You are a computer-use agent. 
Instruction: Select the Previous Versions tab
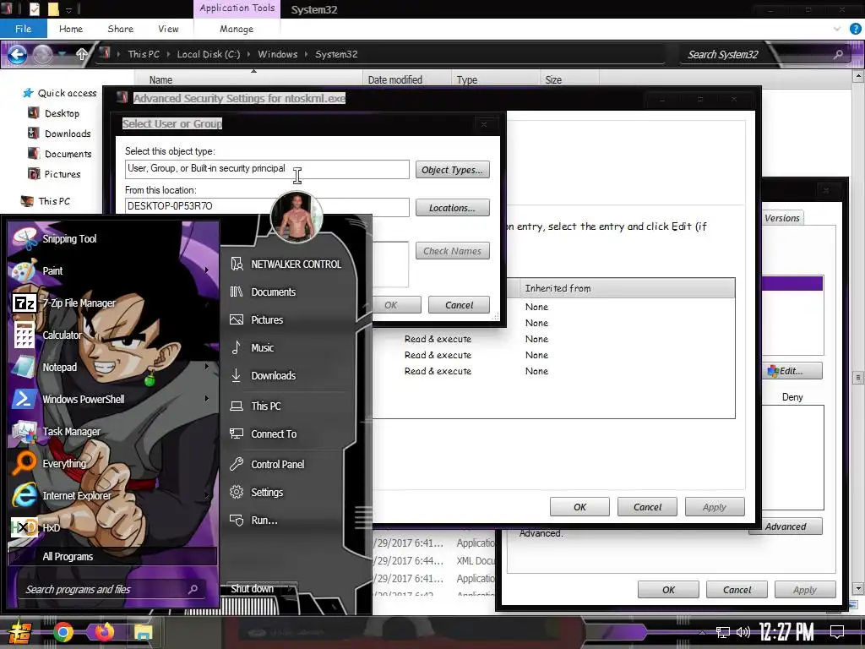[782, 217]
